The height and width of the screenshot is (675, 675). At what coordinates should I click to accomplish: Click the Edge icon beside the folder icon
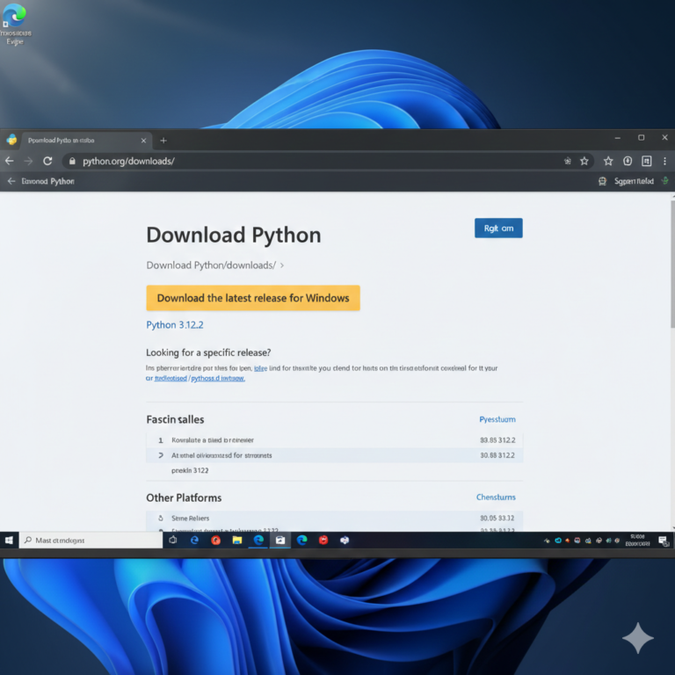point(258,540)
